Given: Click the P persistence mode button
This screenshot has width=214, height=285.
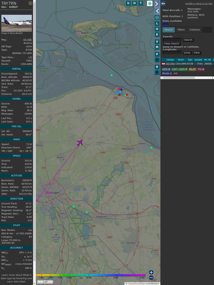Looking at the screenshot, I should (157, 54).
